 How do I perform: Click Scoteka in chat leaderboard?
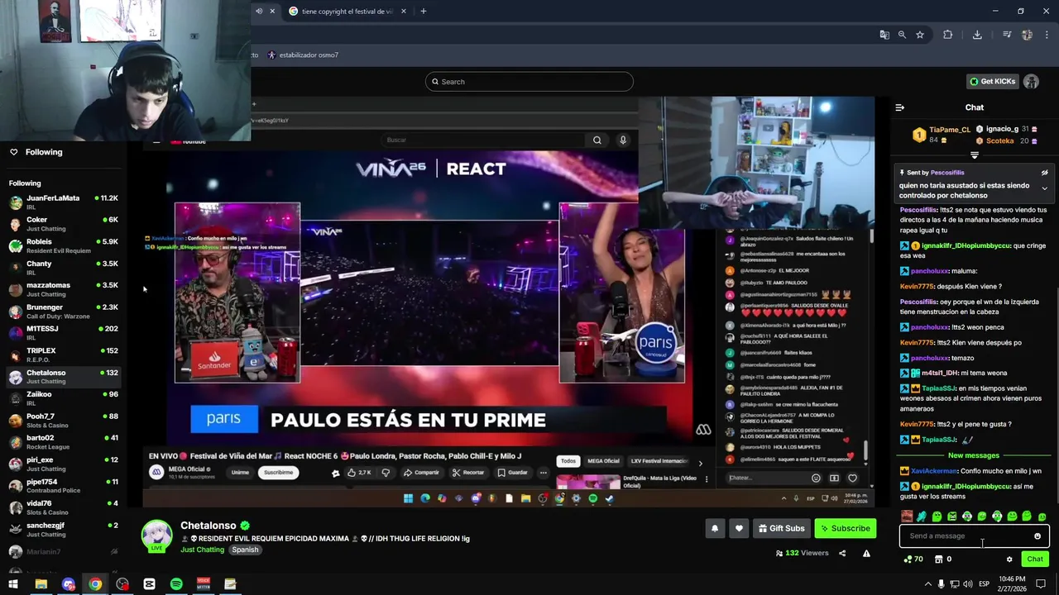[999, 141]
